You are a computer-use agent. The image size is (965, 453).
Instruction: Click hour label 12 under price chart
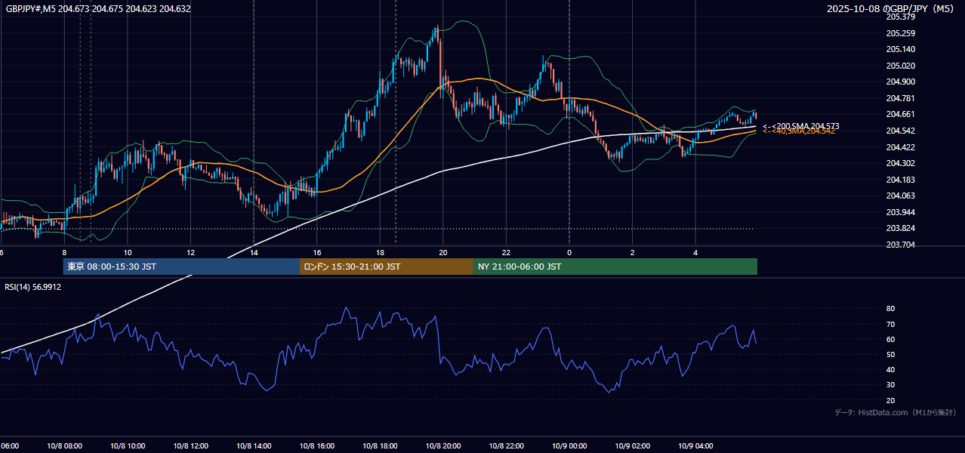190,253
